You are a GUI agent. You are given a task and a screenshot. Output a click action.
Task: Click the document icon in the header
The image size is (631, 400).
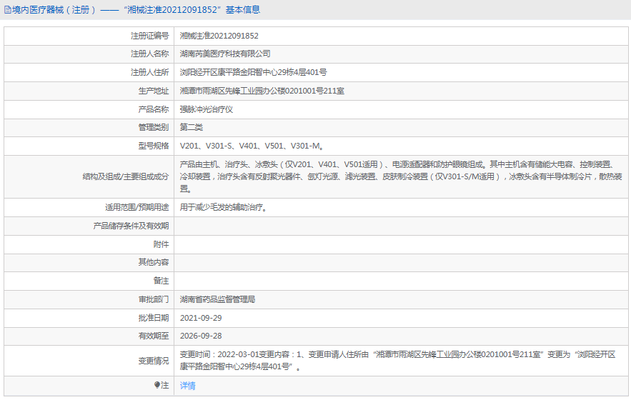pyautogui.click(x=7, y=10)
